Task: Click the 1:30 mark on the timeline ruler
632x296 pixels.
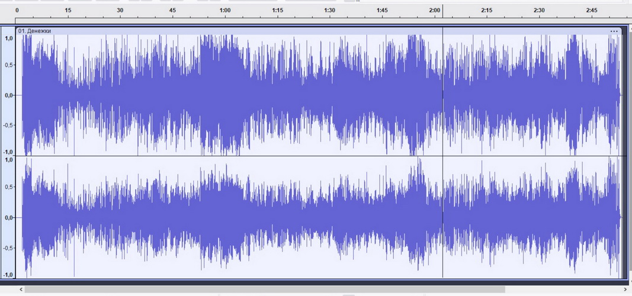Action: pos(330,11)
